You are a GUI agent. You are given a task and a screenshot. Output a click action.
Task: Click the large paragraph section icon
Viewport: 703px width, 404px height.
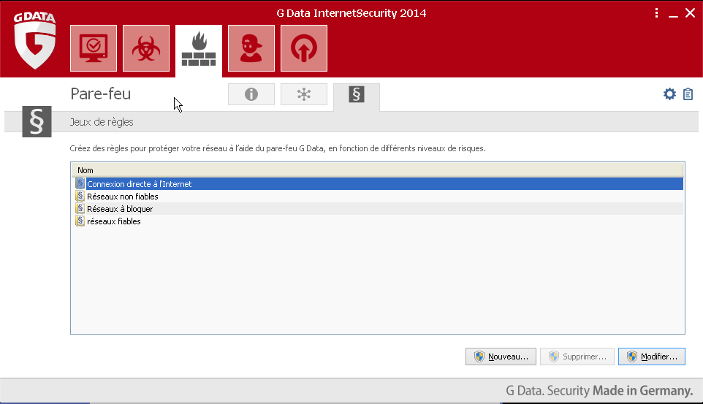point(37,121)
